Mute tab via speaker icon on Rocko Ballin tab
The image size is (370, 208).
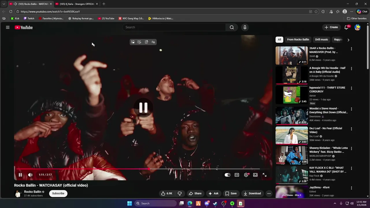(x=15, y=4)
